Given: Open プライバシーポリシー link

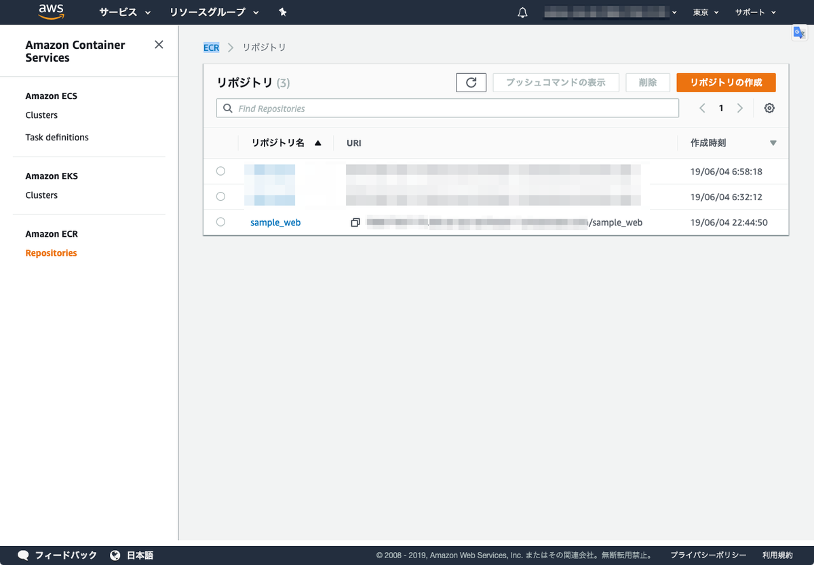Looking at the screenshot, I should (x=708, y=555).
